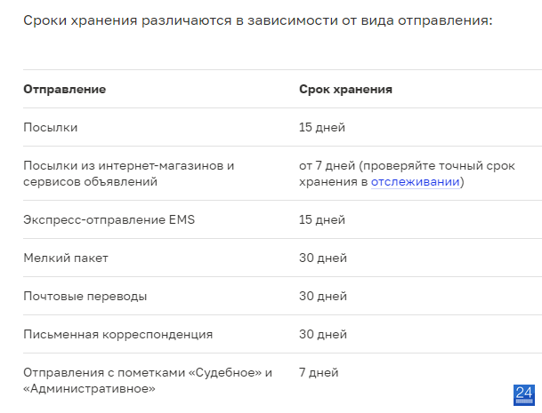Screen dimensions: 542x413
Task: Open the отслеживании tracking link
Action: coord(415,182)
